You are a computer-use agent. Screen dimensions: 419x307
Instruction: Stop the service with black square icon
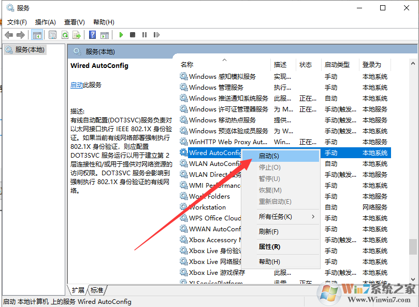tap(133, 34)
